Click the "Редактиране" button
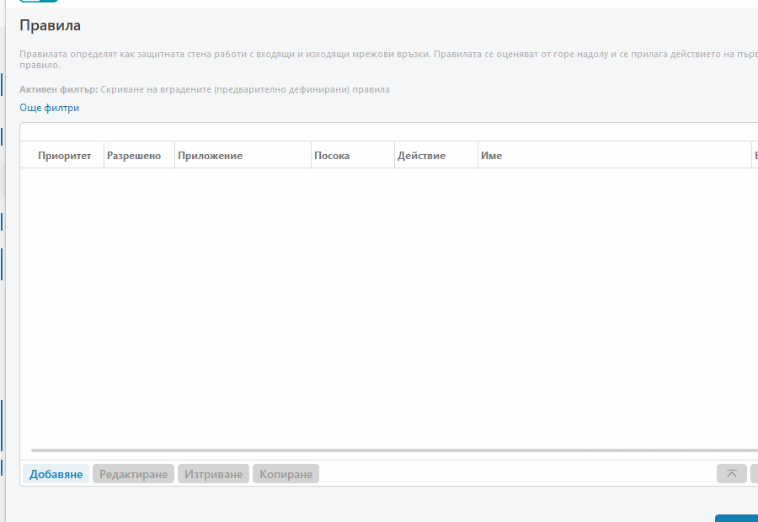Screen dimensions: 758x522 pyautogui.click(x=133, y=474)
